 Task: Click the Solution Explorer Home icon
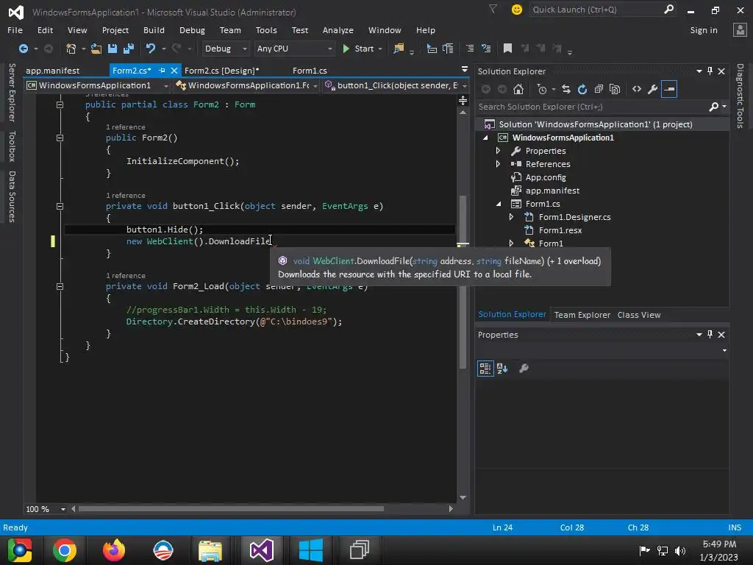click(x=518, y=89)
